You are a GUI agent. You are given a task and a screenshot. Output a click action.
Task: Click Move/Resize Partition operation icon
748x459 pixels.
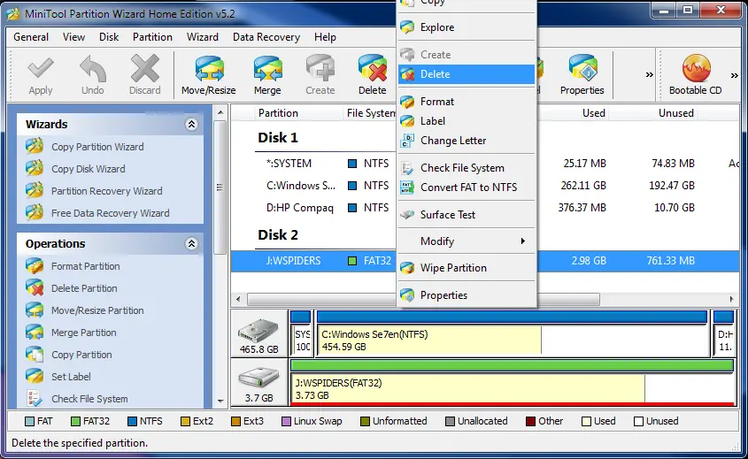(x=35, y=310)
